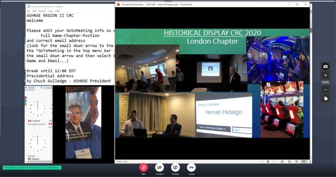Click the Slide 7 of 8 status text

[x=122, y=161]
